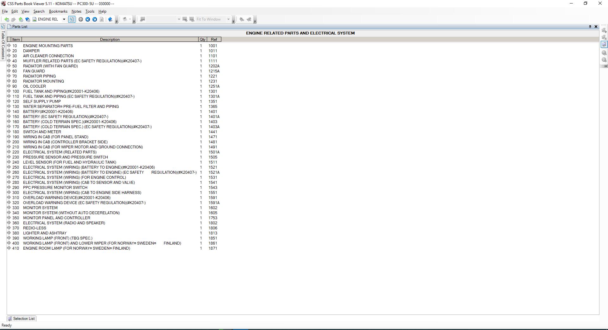Click the arrow icon for SWITCH AND METER
The height and width of the screenshot is (330, 608).
coord(9,132)
